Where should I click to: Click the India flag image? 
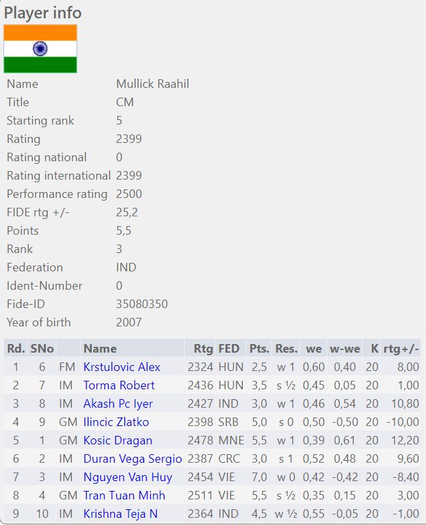41,49
